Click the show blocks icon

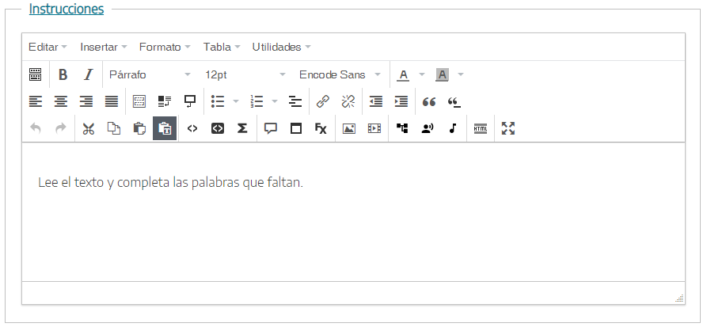coord(139,101)
